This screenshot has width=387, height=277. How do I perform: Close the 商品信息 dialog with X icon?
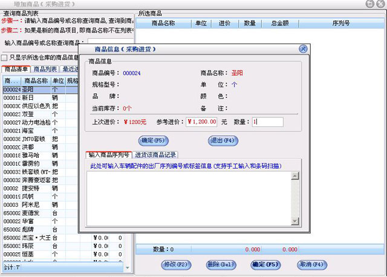pyautogui.click(x=303, y=49)
